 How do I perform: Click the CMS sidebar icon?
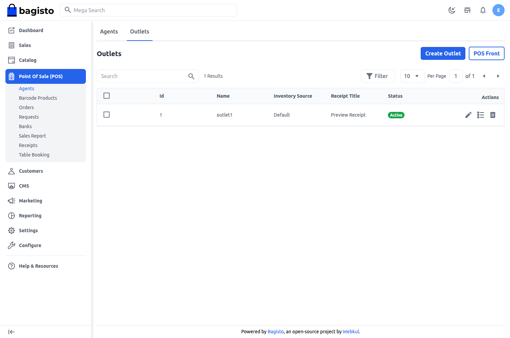click(x=11, y=186)
